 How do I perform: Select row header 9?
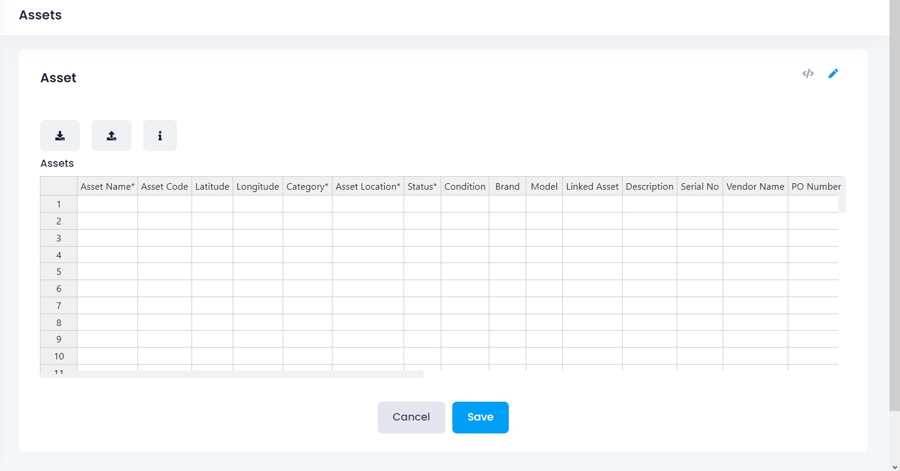coord(59,339)
